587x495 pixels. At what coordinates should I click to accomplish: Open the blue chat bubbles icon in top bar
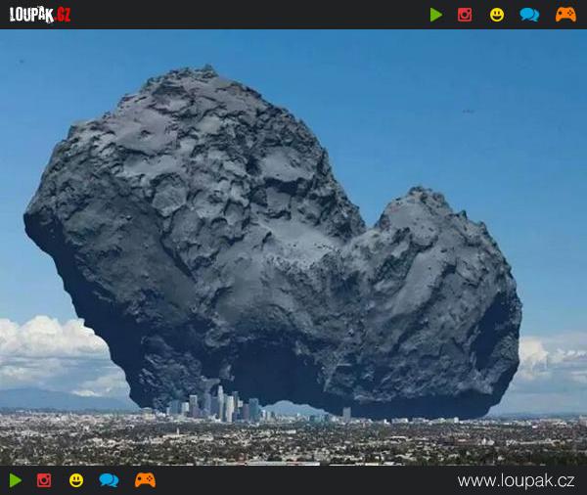coord(529,15)
